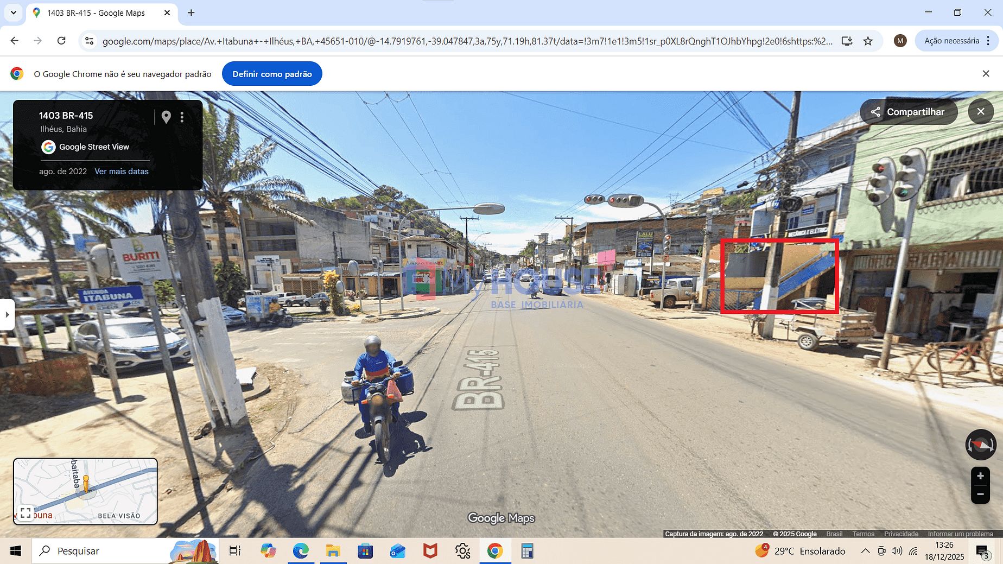Reload the page in Chrome

(x=61, y=41)
